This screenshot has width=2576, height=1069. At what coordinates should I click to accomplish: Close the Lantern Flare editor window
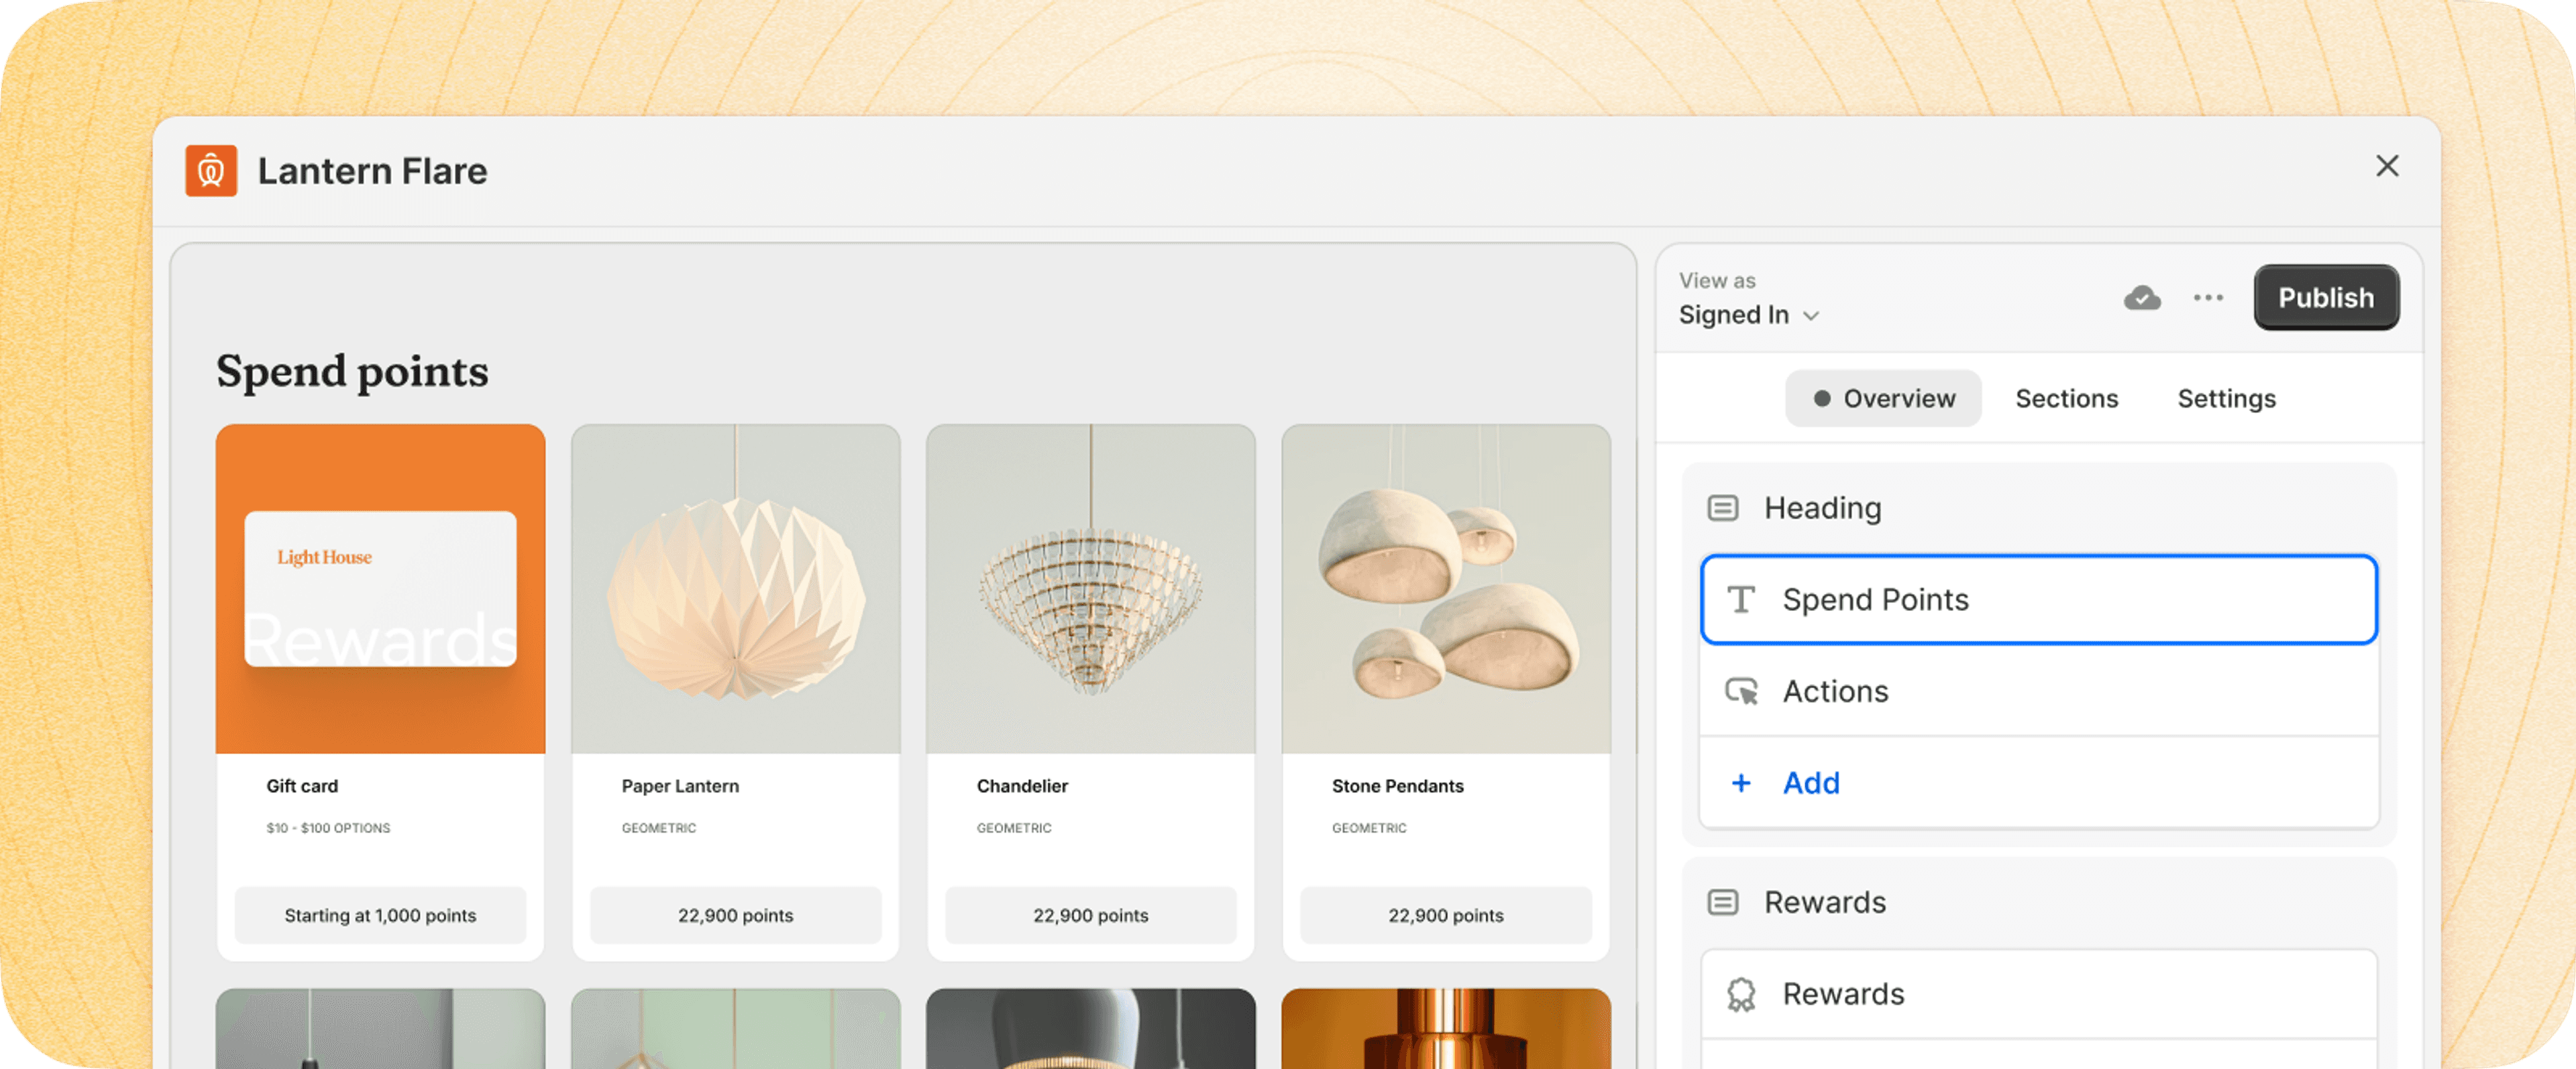pos(2387,166)
